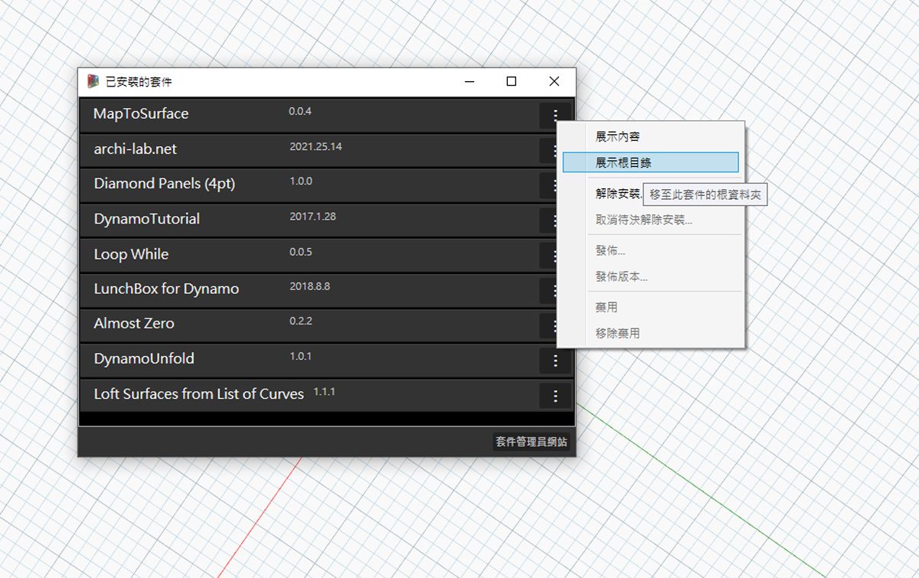
Task: Click version 1.1.1 of Loft Surfaces
Action: (324, 392)
